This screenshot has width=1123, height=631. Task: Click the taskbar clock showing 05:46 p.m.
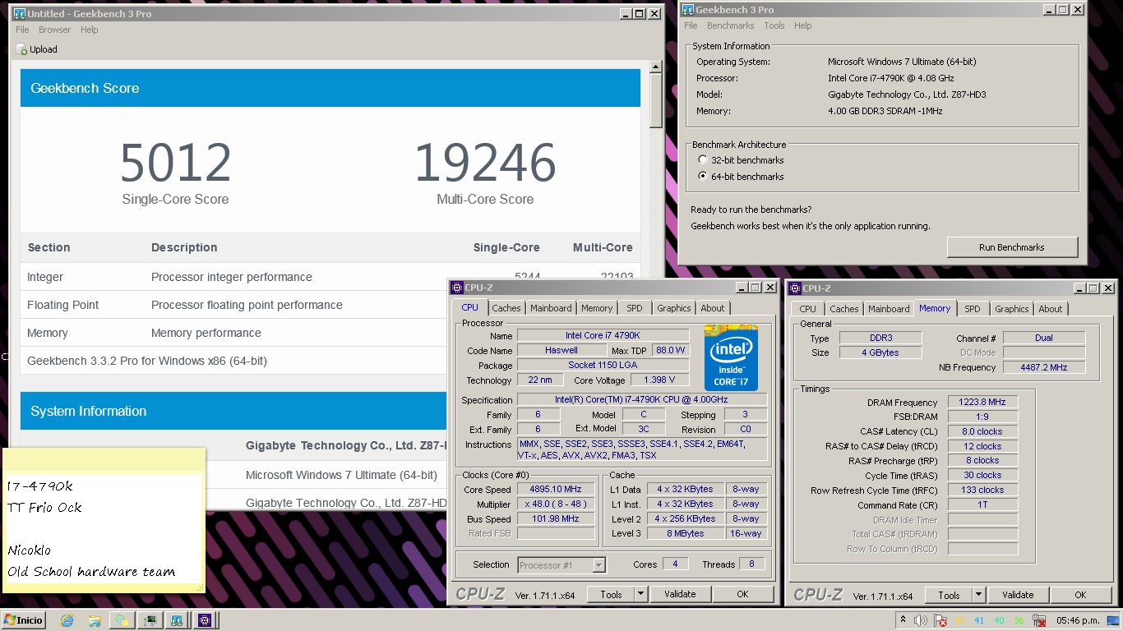tap(1078, 620)
